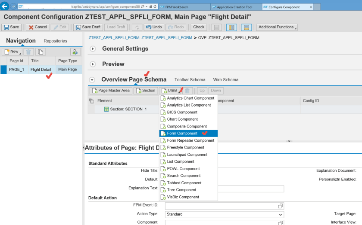Click the browser forward arrow button
Image resolution: width=362 pixels, height=225 pixels.
(x=13, y=6)
